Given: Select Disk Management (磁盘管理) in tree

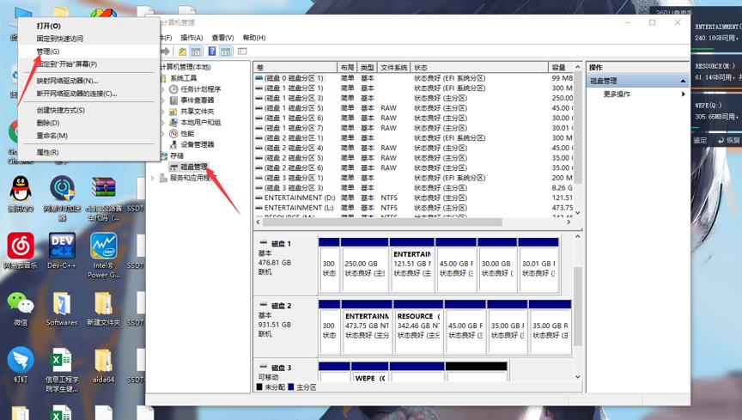Looking at the screenshot, I should pos(193,167).
